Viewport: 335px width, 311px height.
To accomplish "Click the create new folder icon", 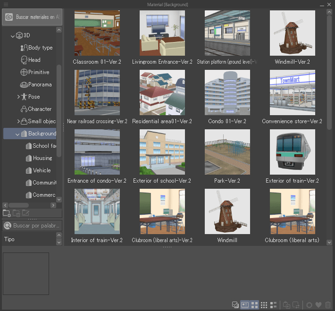I will (x=7, y=213).
